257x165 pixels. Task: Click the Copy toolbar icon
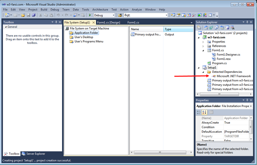(46, 15)
